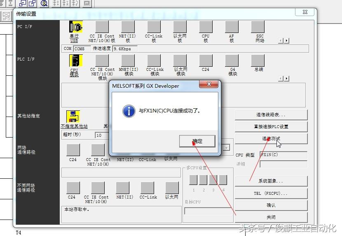Select the 不指定其他站 icon

pyautogui.click(x=73, y=117)
